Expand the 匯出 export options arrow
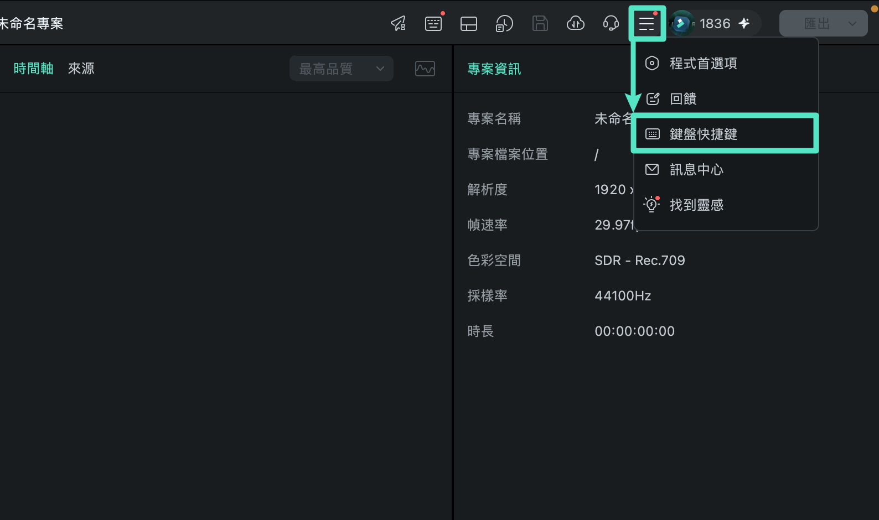 coord(852,24)
